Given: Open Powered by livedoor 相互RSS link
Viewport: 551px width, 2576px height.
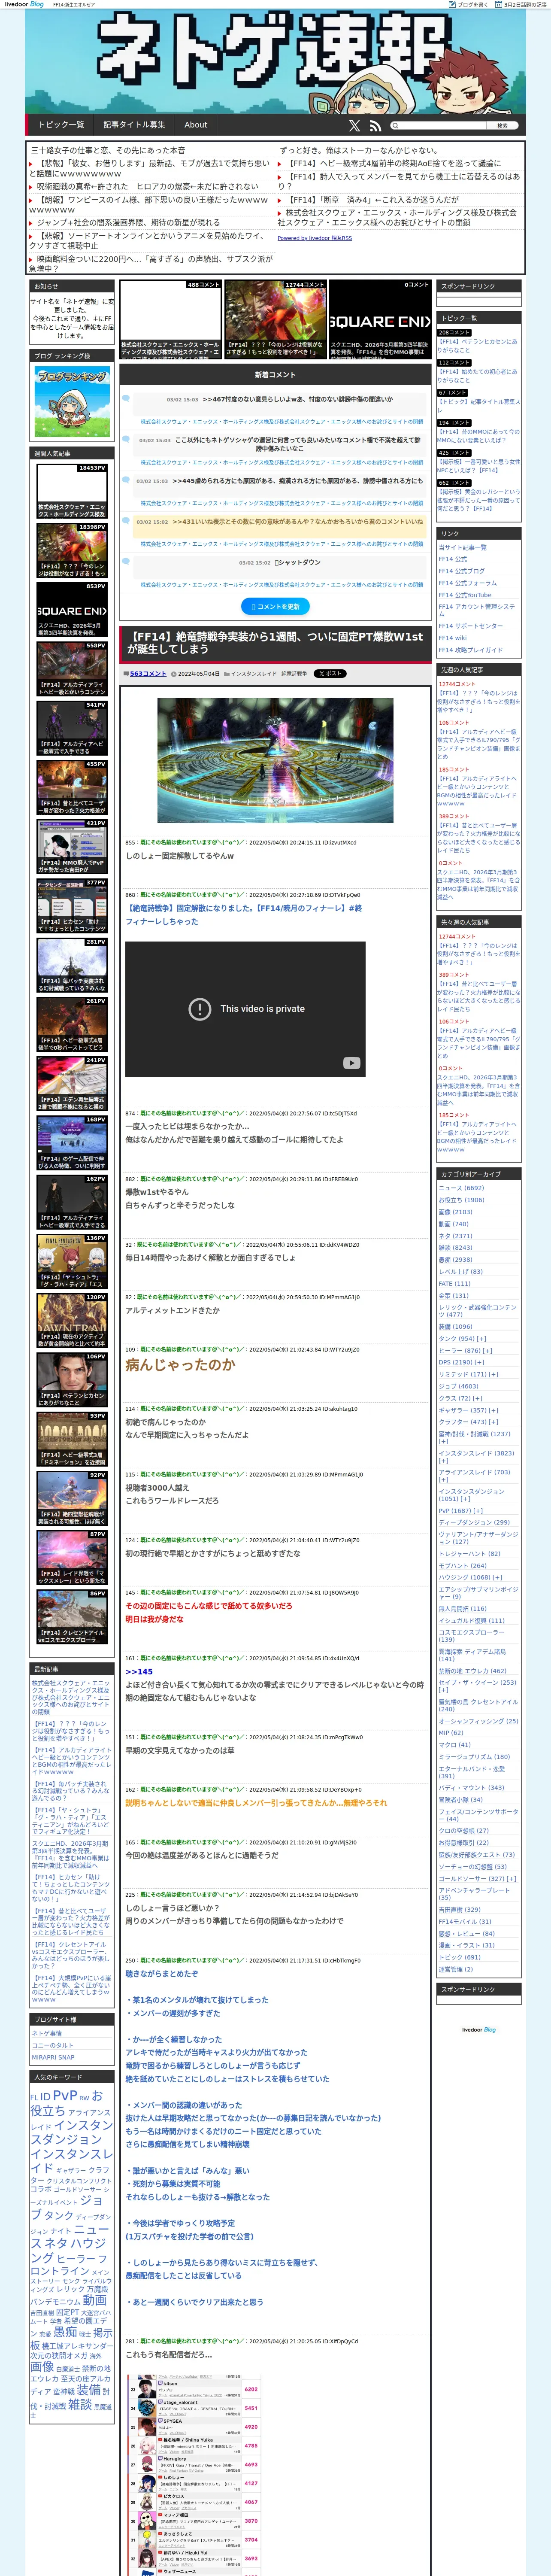Looking at the screenshot, I should (x=314, y=238).
